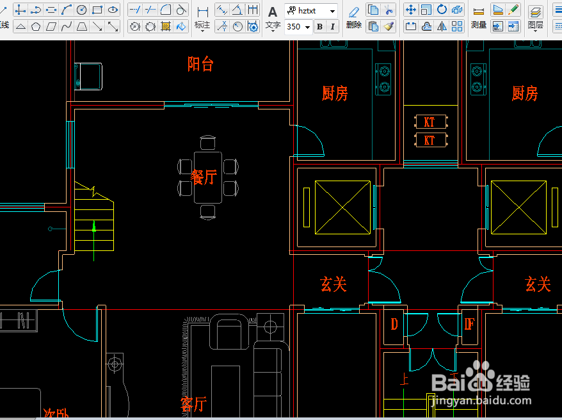This screenshot has width=562, height=420.
Task: Select the double-headed arrow tool
Action: (113, 26)
